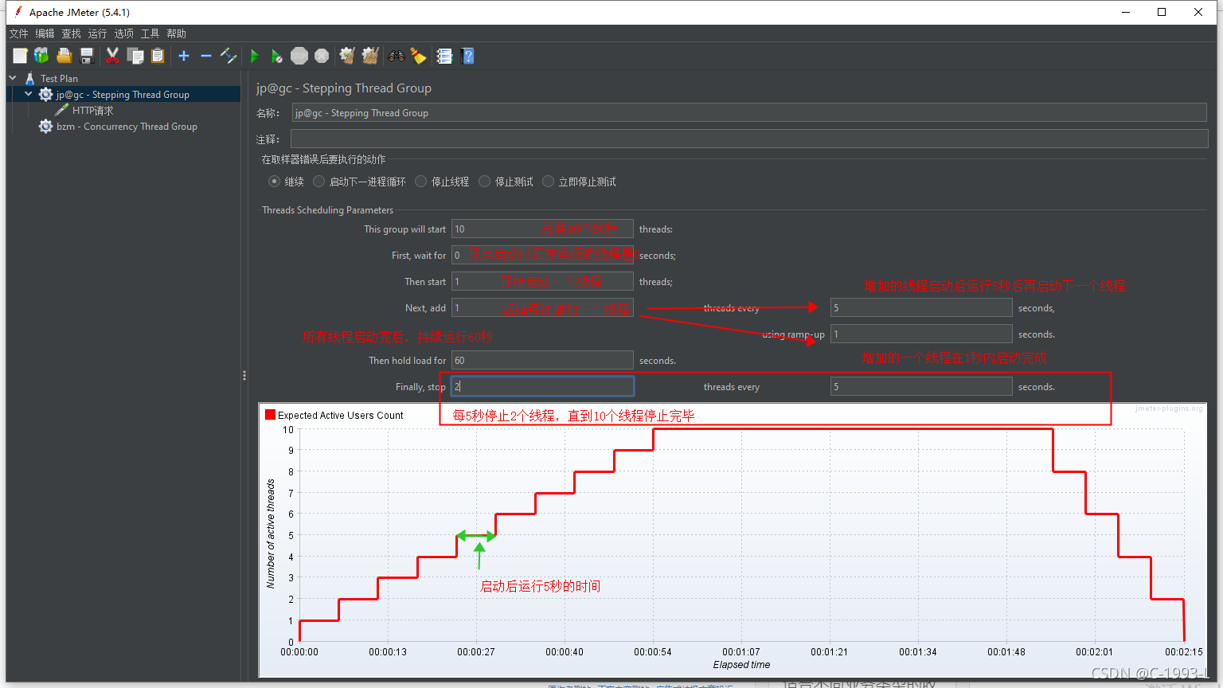The image size is (1223, 688).
Task: Save the test plan with floppy disk icon
Action: point(87,56)
